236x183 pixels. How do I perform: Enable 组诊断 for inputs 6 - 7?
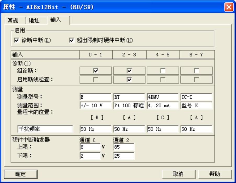point(196,71)
